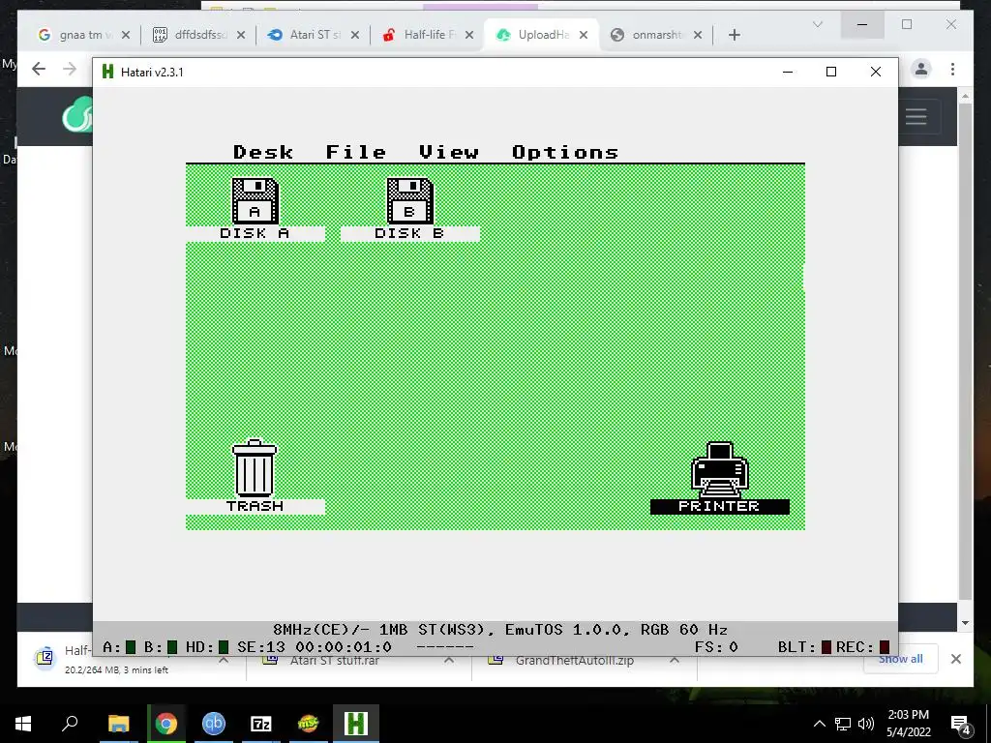Switch to the dffdsdfss Chrome tab
991x743 pixels.
tap(197, 35)
